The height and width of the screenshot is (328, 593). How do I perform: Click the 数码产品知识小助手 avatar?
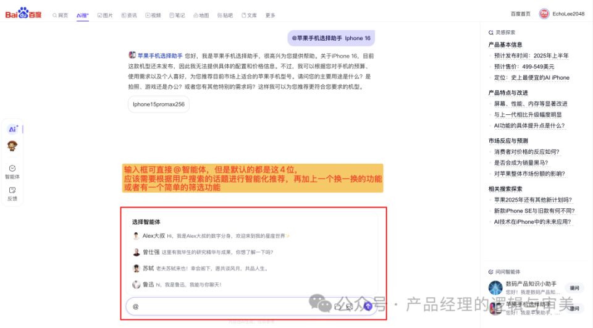pyautogui.click(x=495, y=288)
